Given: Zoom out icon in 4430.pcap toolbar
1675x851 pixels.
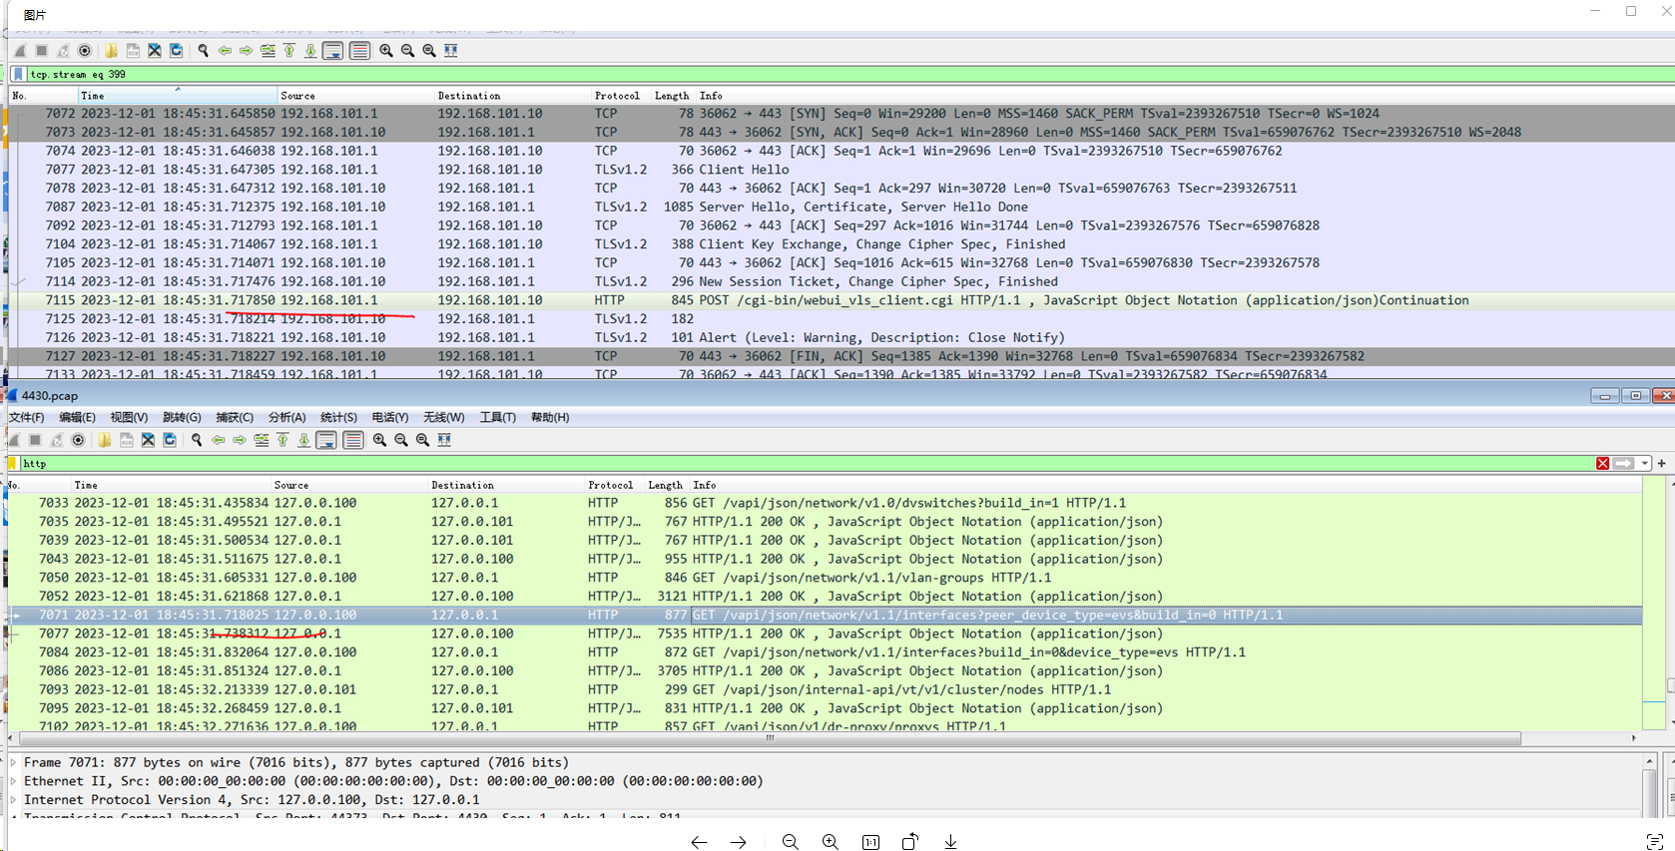Looking at the screenshot, I should click(x=401, y=440).
